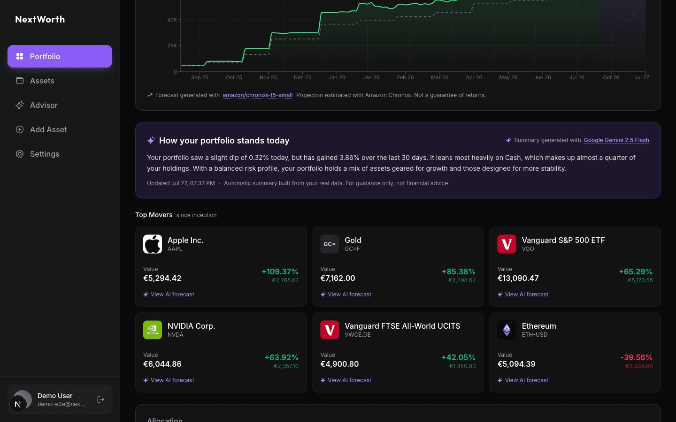The width and height of the screenshot is (676, 422).
Task: Click the Assets wallet icon
Action: 20,81
